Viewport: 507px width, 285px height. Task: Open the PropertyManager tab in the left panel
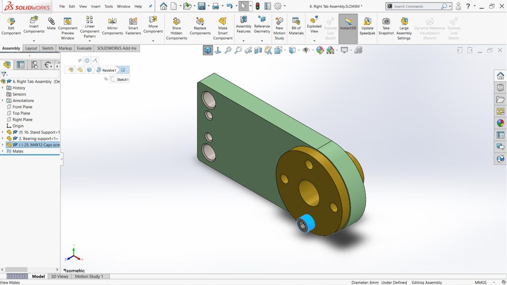21,65
